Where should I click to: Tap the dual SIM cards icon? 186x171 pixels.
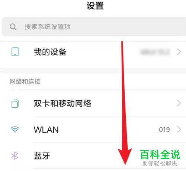tap(15, 104)
